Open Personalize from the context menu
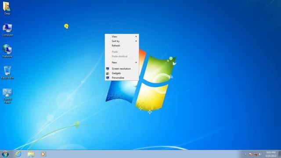 point(122,78)
